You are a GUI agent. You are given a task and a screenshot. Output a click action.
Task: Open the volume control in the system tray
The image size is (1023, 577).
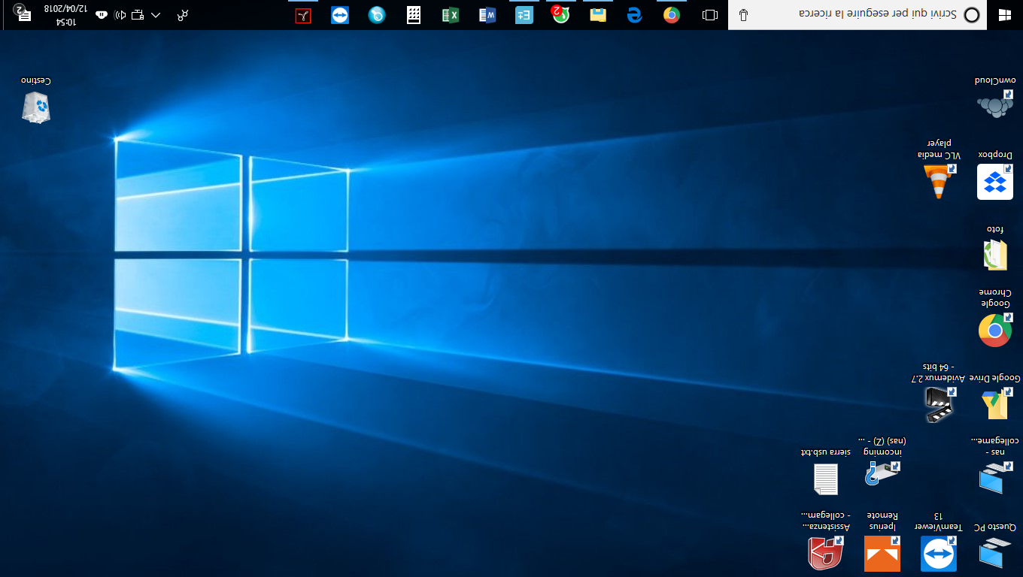120,15
